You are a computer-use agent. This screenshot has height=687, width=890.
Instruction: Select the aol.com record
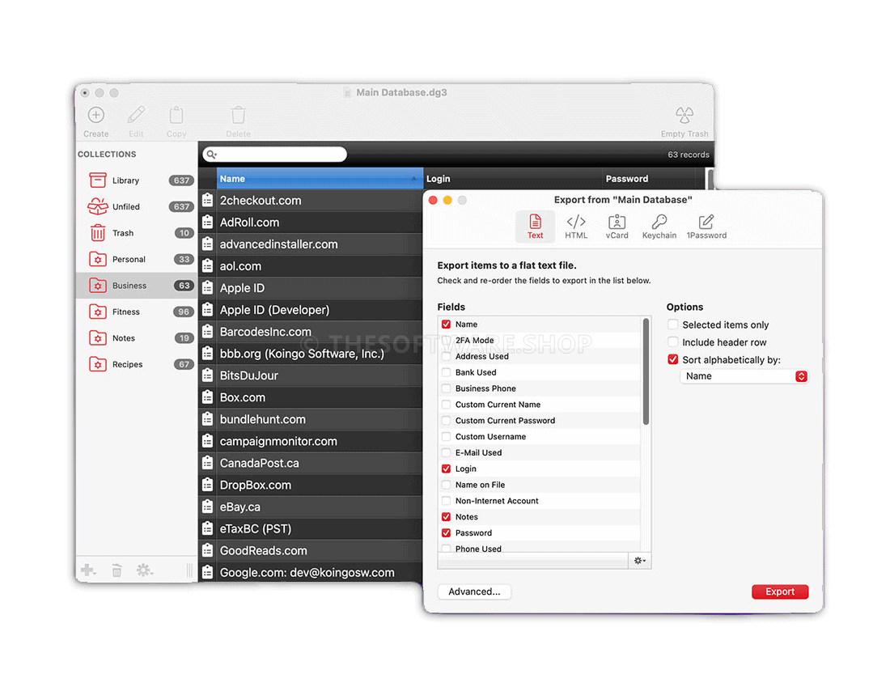click(311, 266)
